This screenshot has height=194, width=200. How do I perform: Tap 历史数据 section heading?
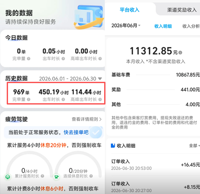coord(16,78)
